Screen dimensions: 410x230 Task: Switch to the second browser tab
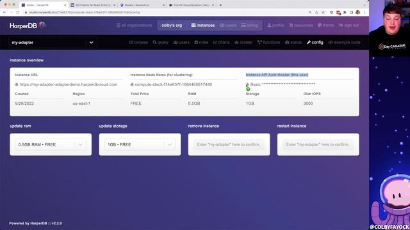92,5
